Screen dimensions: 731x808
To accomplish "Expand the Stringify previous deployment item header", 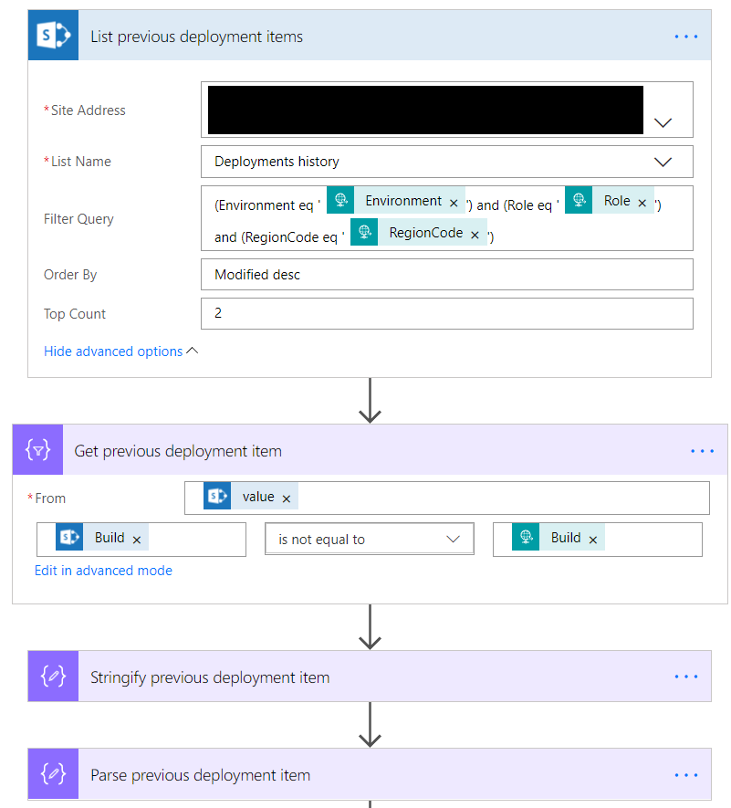I will point(210,677).
